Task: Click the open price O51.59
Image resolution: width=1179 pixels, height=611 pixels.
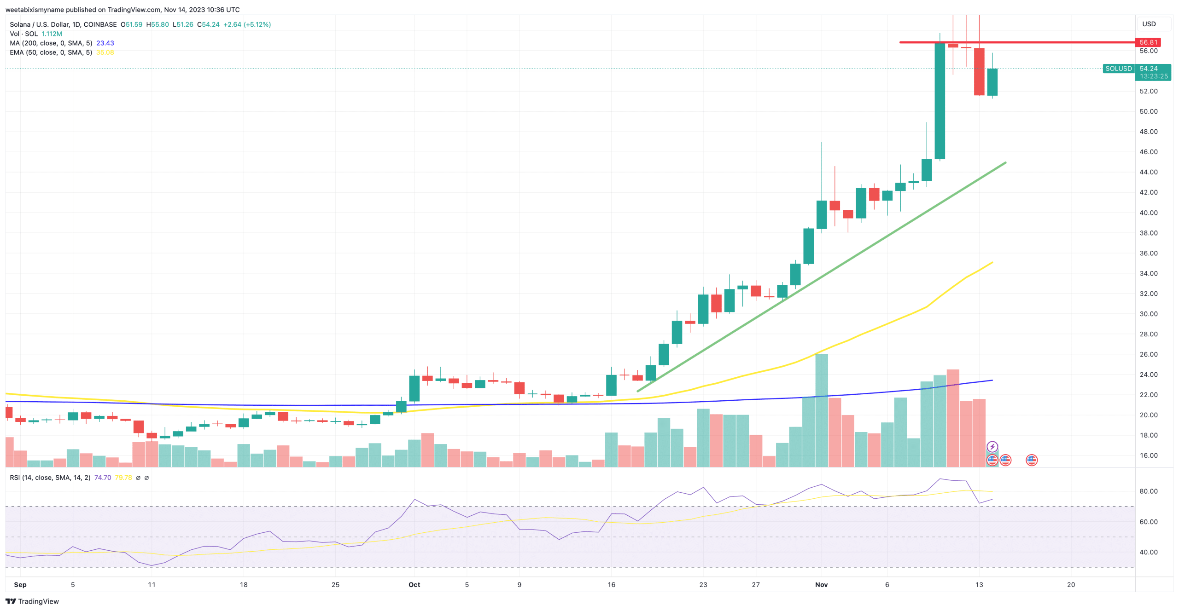Action: pyautogui.click(x=132, y=24)
